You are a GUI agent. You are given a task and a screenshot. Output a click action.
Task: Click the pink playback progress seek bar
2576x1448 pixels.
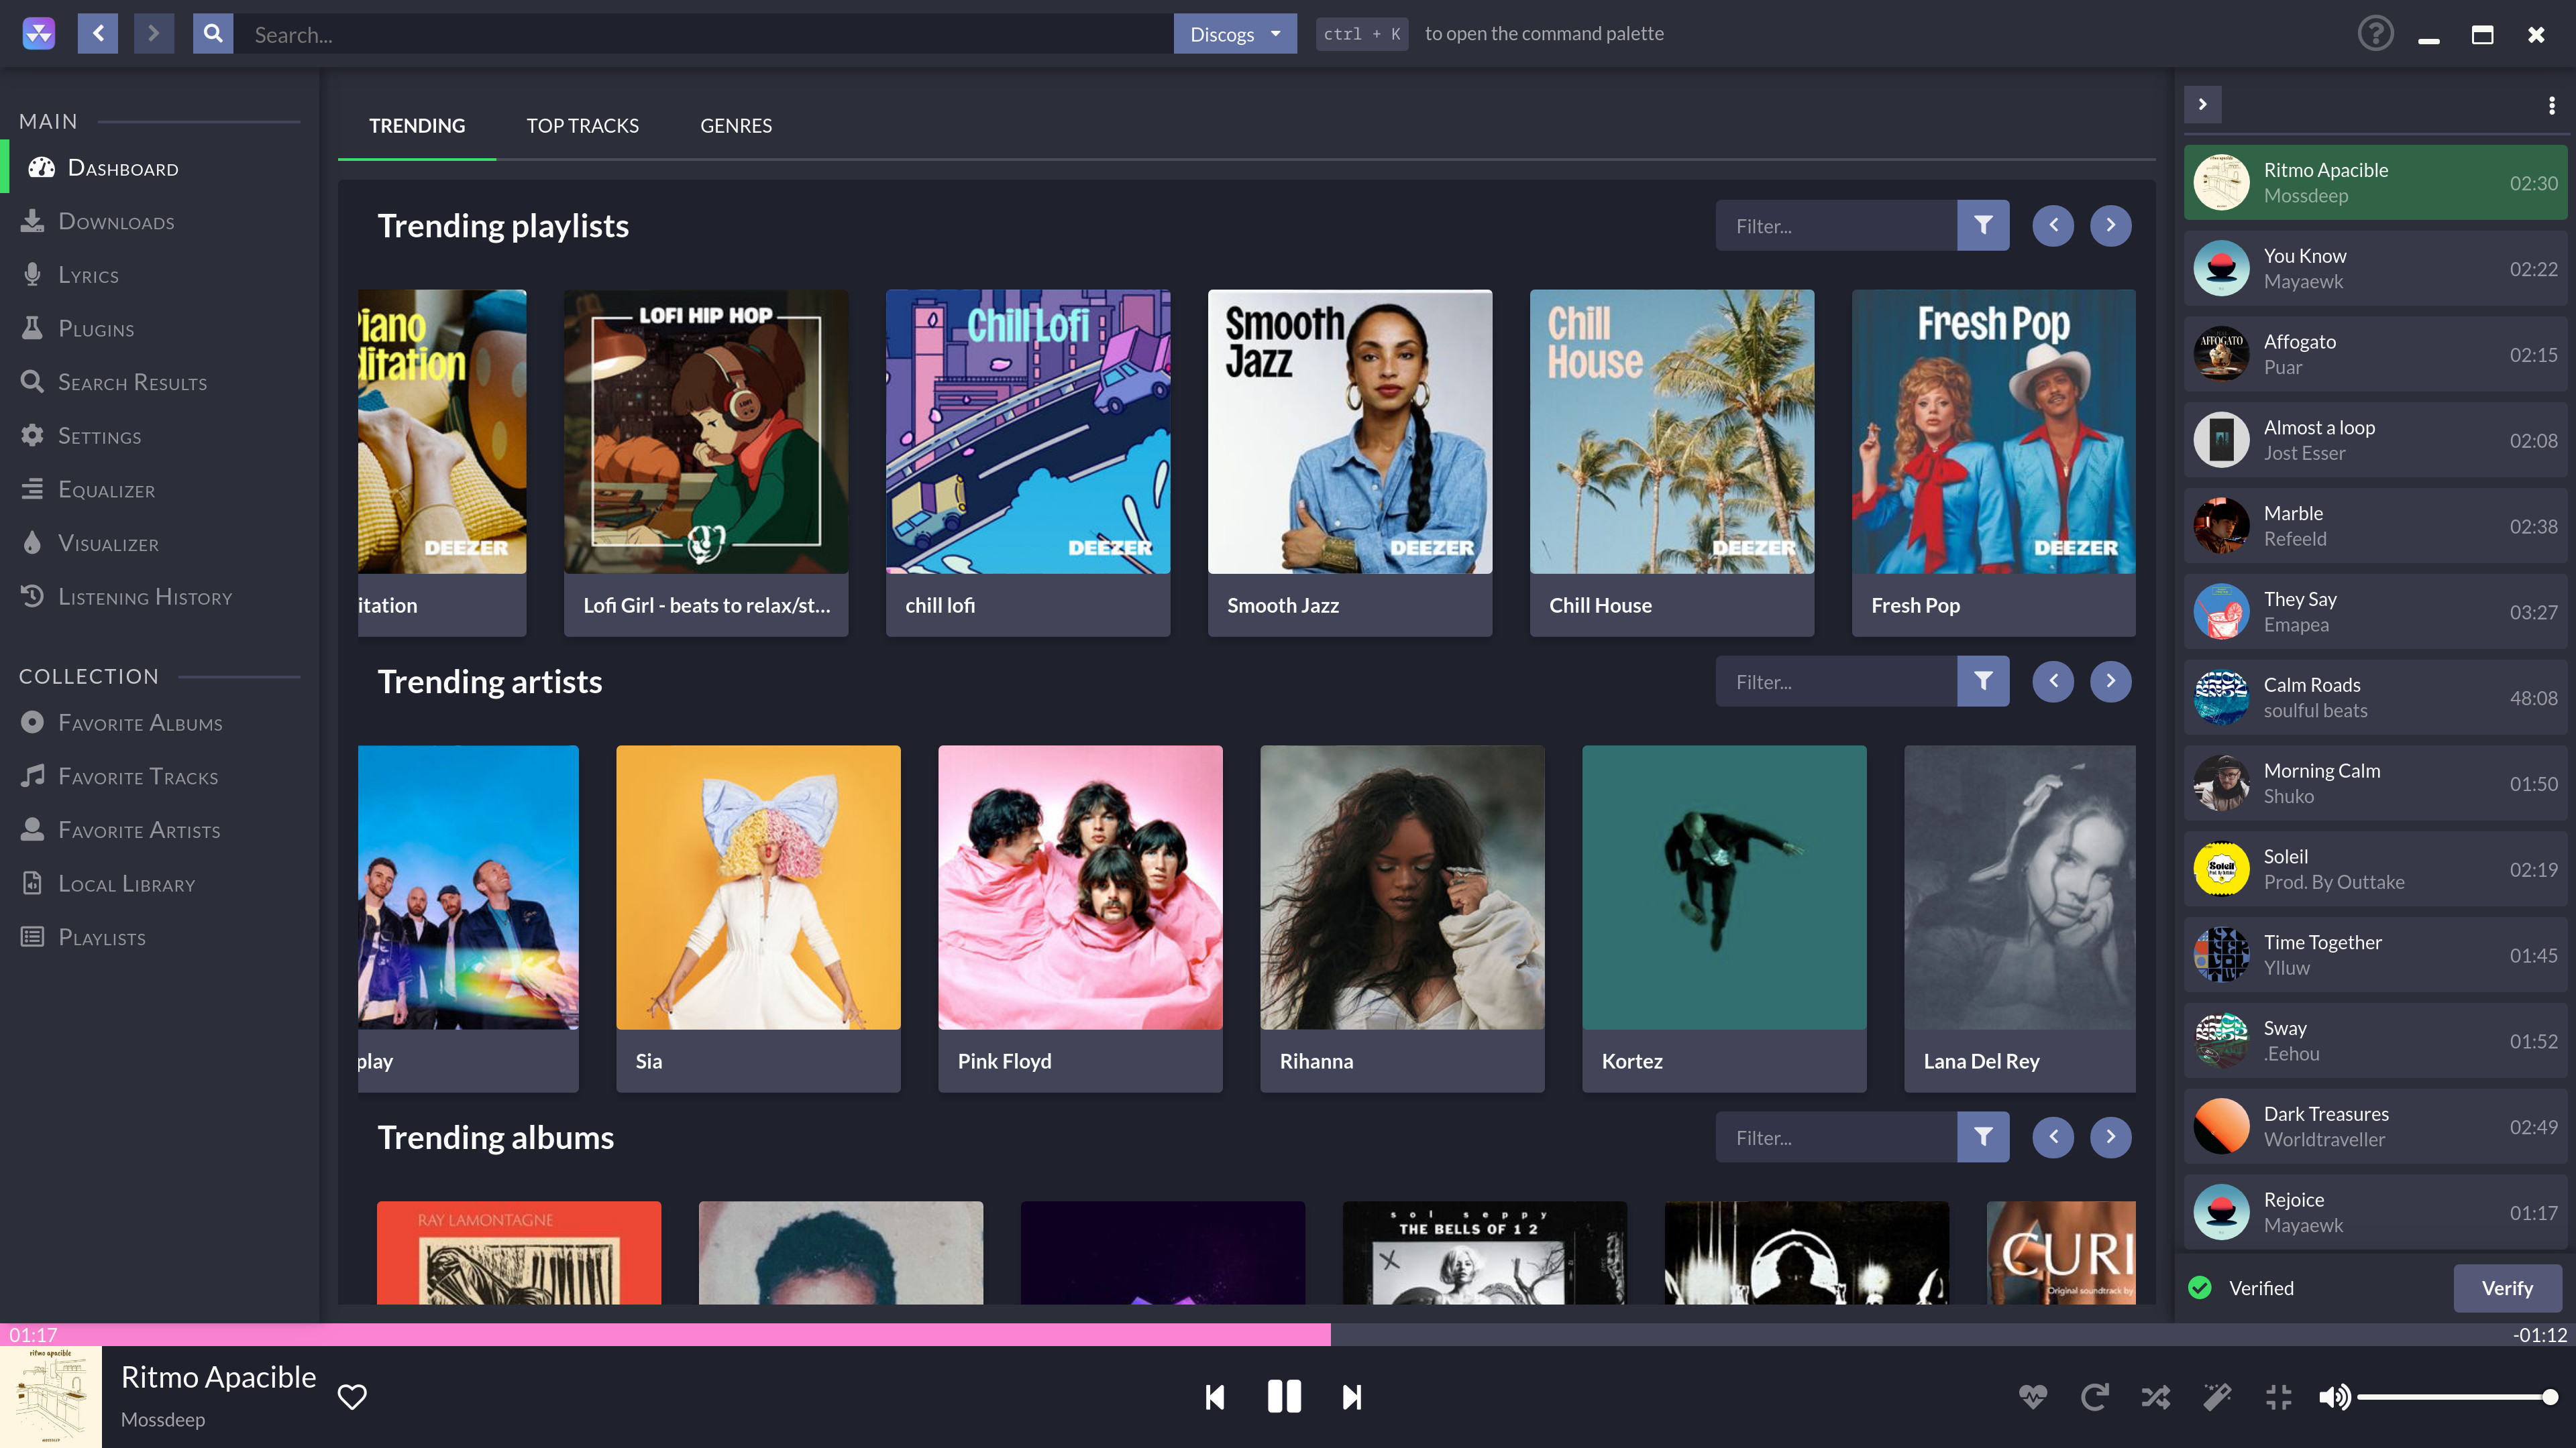click(x=665, y=1334)
